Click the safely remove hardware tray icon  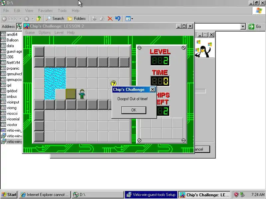(x=242, y=195)
